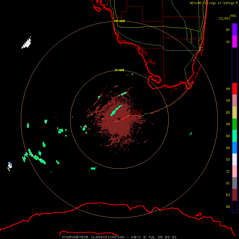Screen dimensions: 239x239
Task: Click the IC pink legend swatch
Action: tap(234, 171)
